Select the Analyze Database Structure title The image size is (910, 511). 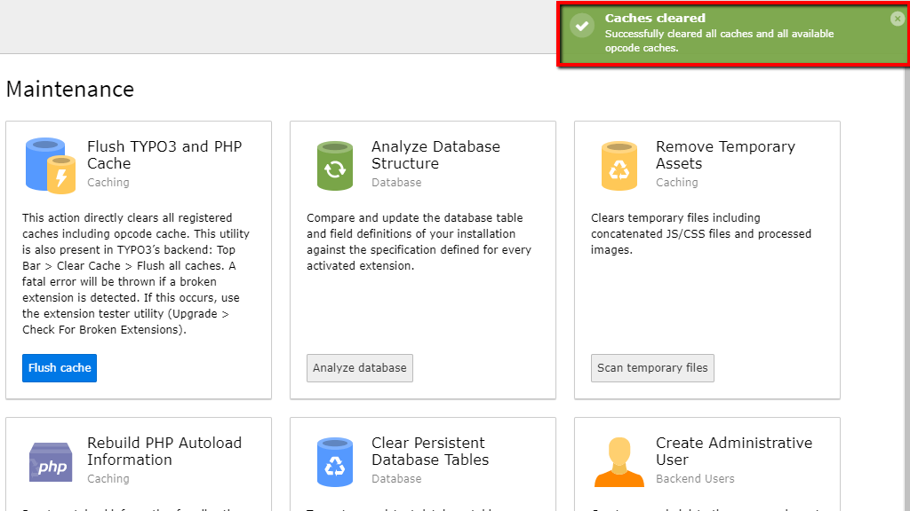(435, 155)
